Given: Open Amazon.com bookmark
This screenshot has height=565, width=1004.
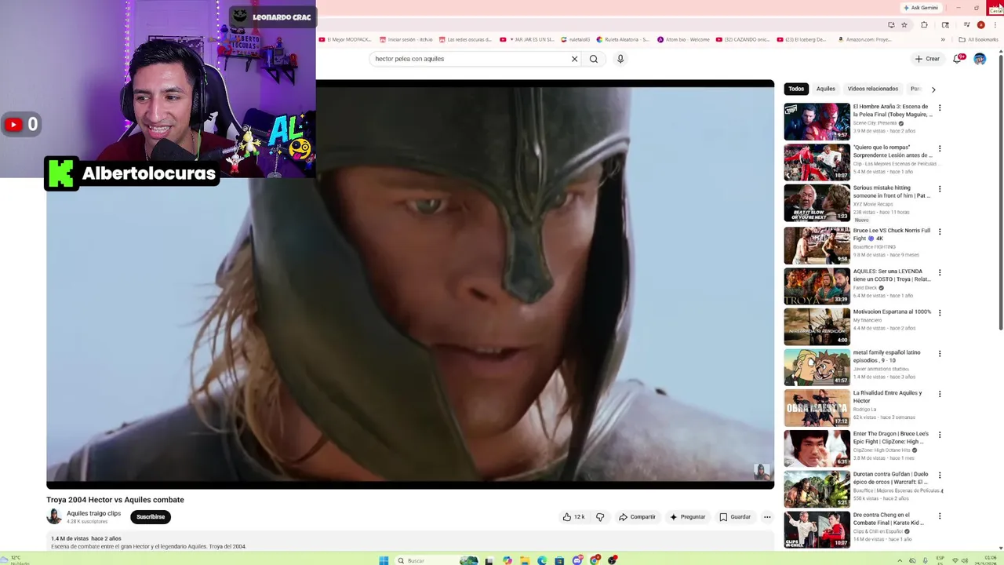Looking at the screenshot, I should (864, 39).
